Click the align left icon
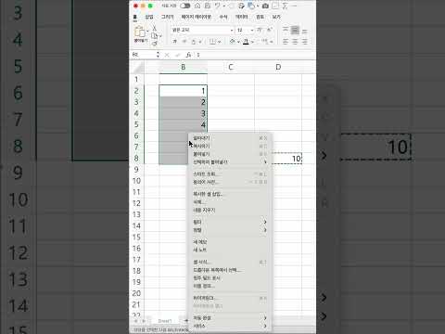Screen dimensions: 445x334 (286, 42)
